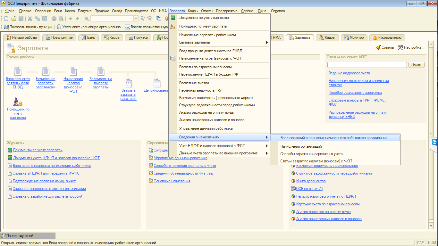Open ОСВ по счету 70 link

coord(309,189)
